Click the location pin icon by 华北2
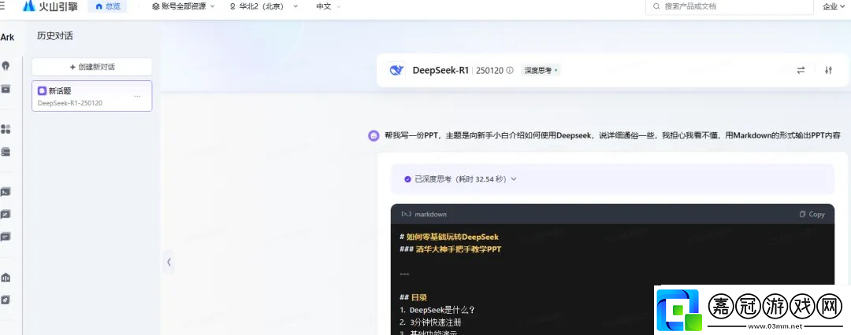The width and height of the screenshot is (851, 335). coord(233,6)
